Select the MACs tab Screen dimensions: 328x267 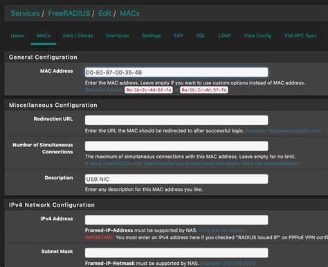44,35
